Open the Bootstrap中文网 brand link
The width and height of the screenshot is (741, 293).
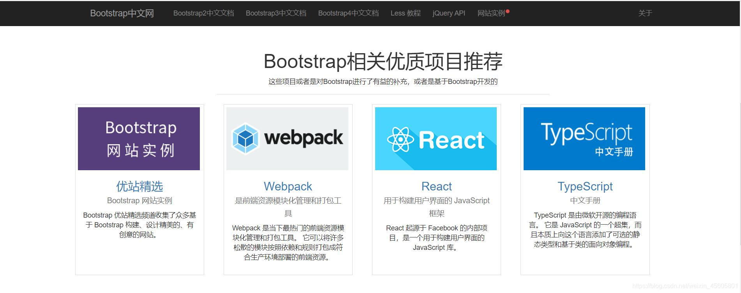(x=122, y=13)
